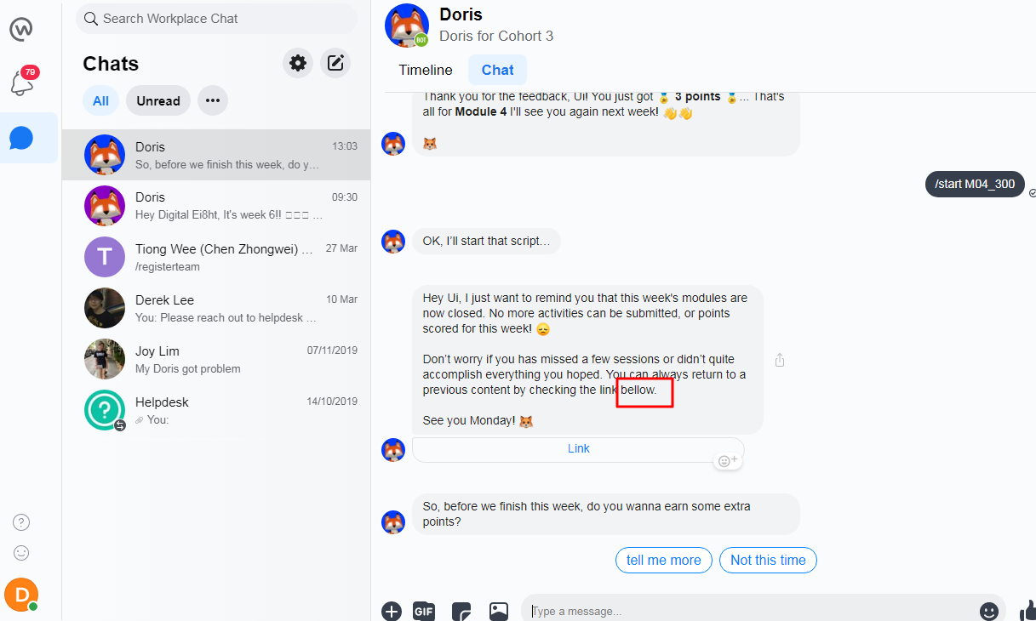This screenshot has height=621, width=1036.
Task: Open the sticker picker icon
Action: coord(461,611)
